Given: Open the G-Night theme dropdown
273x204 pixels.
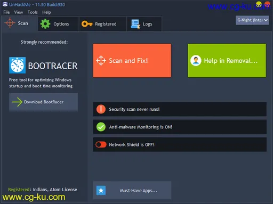Looking at the screenshot, I should click(252, 20).
